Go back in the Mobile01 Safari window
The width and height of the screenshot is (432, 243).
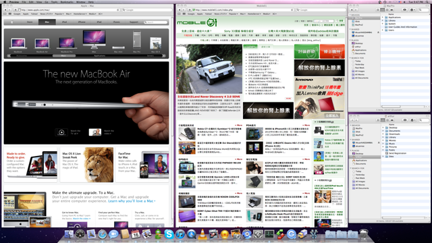180,9
